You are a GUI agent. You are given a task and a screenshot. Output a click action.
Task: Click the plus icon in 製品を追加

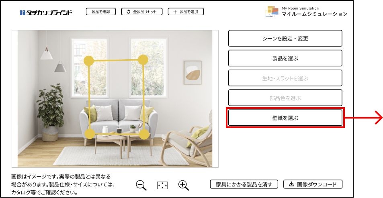(x=175, y=12)
